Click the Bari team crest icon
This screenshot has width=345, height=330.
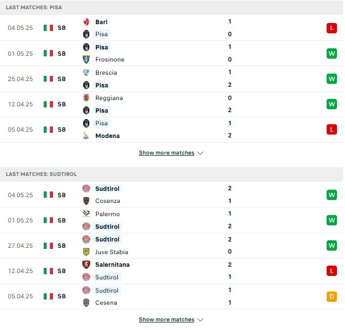click(x=86, y=22)
